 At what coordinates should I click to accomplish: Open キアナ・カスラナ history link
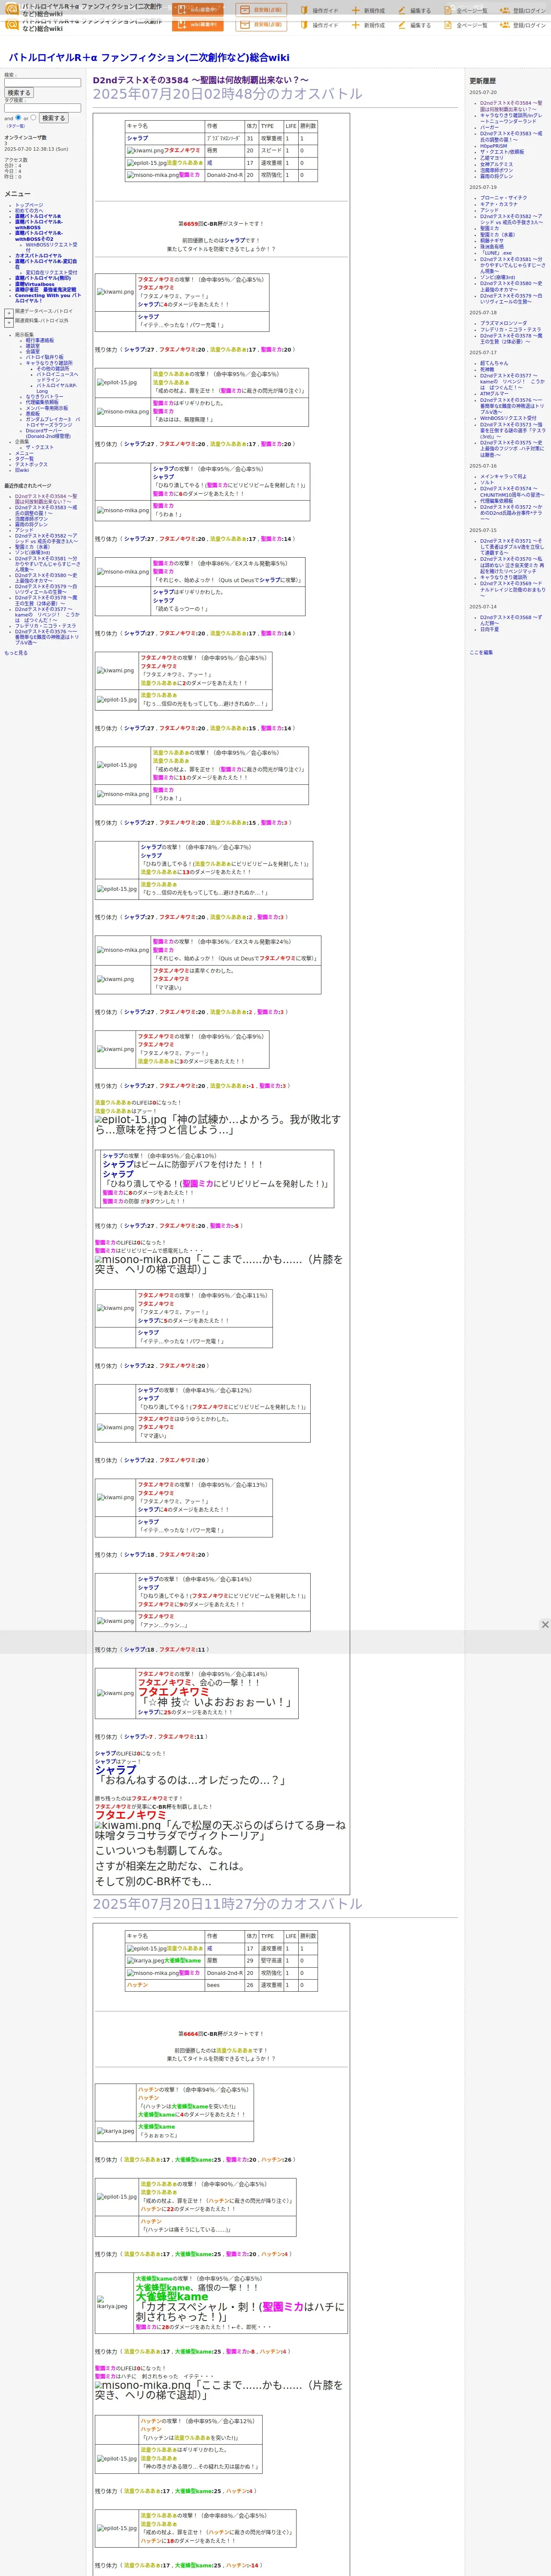point(499,204)
